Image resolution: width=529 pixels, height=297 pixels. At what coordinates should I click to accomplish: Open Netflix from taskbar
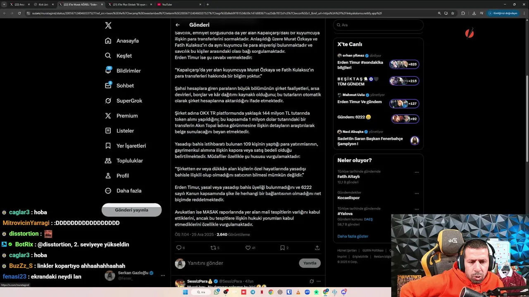(262, 292)
